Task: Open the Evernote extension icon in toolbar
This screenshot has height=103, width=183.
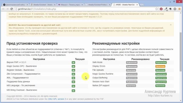Action: click(x=170, y=9)
